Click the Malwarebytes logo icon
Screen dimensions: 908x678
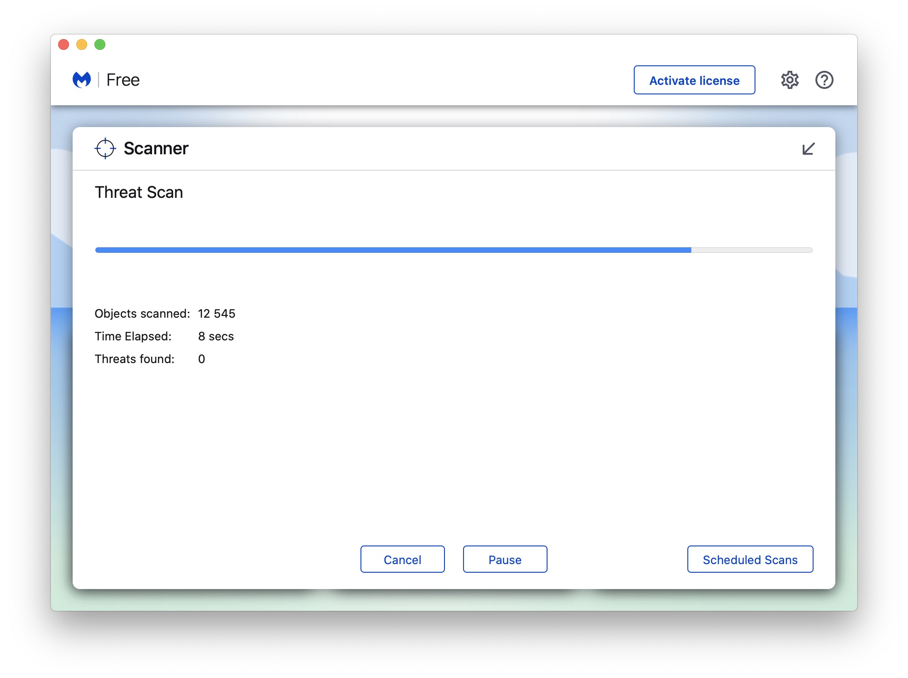pos(82,80)
